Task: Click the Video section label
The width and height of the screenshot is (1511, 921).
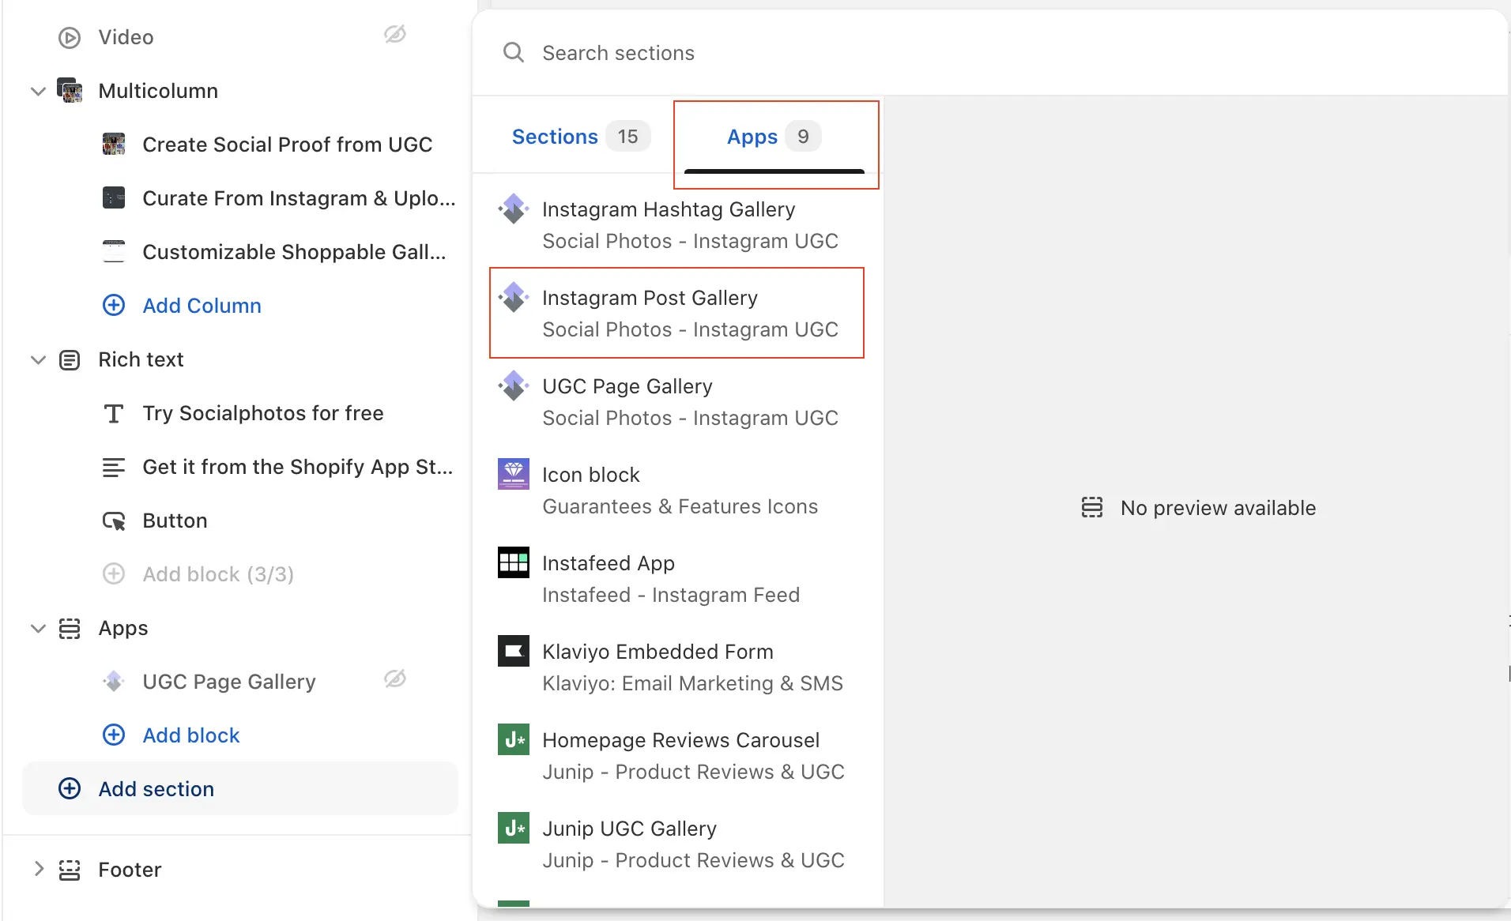Action: coord(126,37)
